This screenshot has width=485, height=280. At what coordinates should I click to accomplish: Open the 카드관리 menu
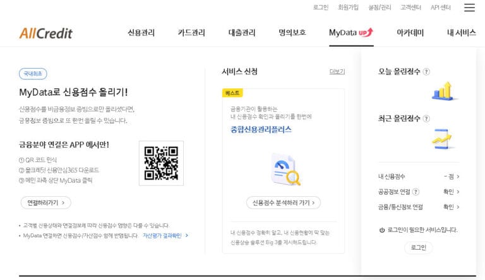pos(191,32)
